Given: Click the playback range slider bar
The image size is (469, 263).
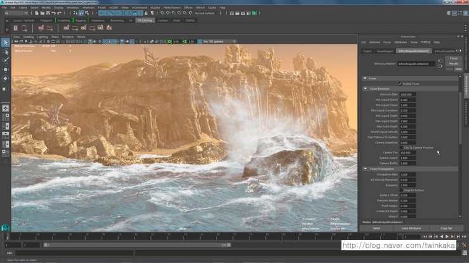Looking at the screenshot, I should [x=138, y=245].
